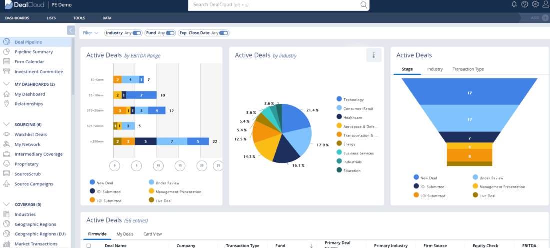This screenshot has height=248, width=550.
Task: Toggle the Fund filter switch
Action: coord(170,33)
